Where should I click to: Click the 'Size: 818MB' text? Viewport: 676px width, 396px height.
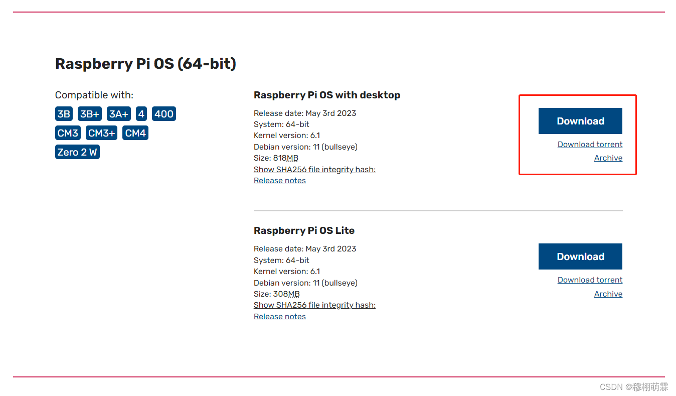[276, 158]
